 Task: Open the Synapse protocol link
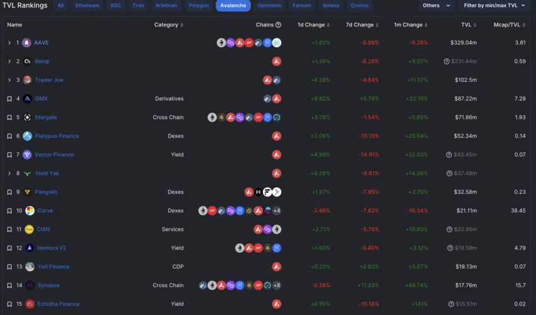(x=49, y=285)
